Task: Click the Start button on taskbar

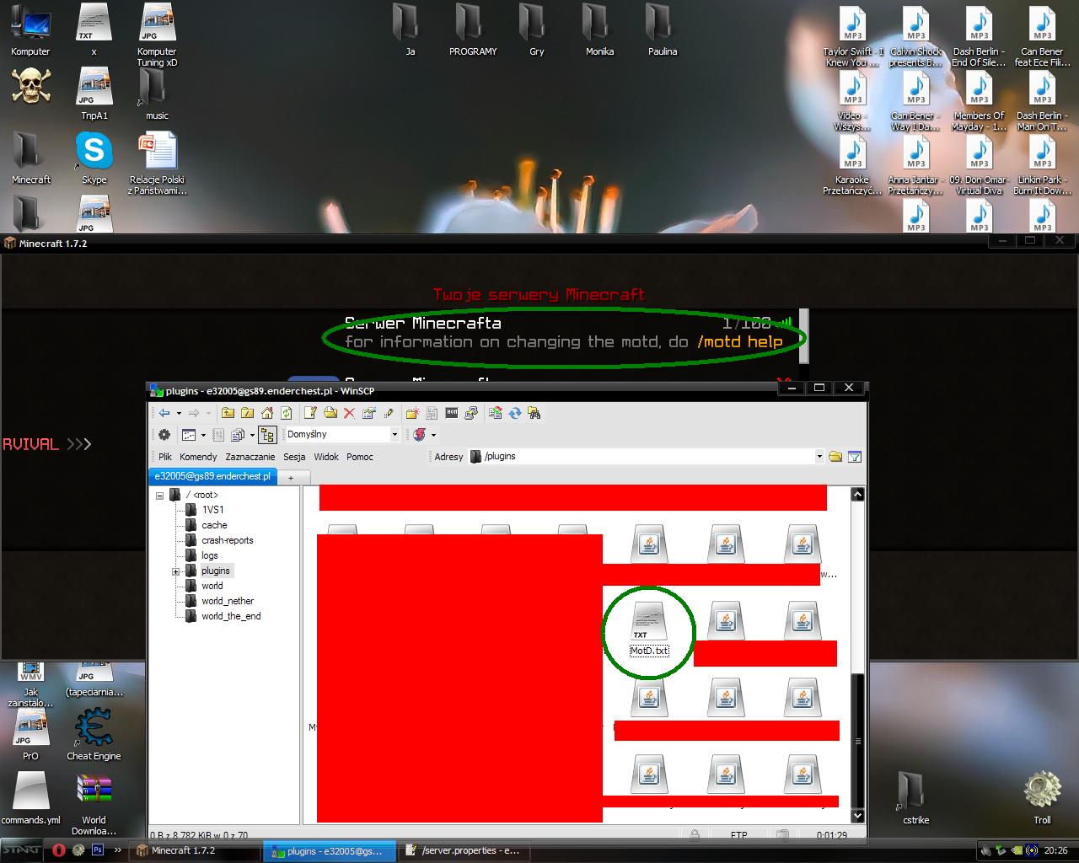Action: coord(21,850)
